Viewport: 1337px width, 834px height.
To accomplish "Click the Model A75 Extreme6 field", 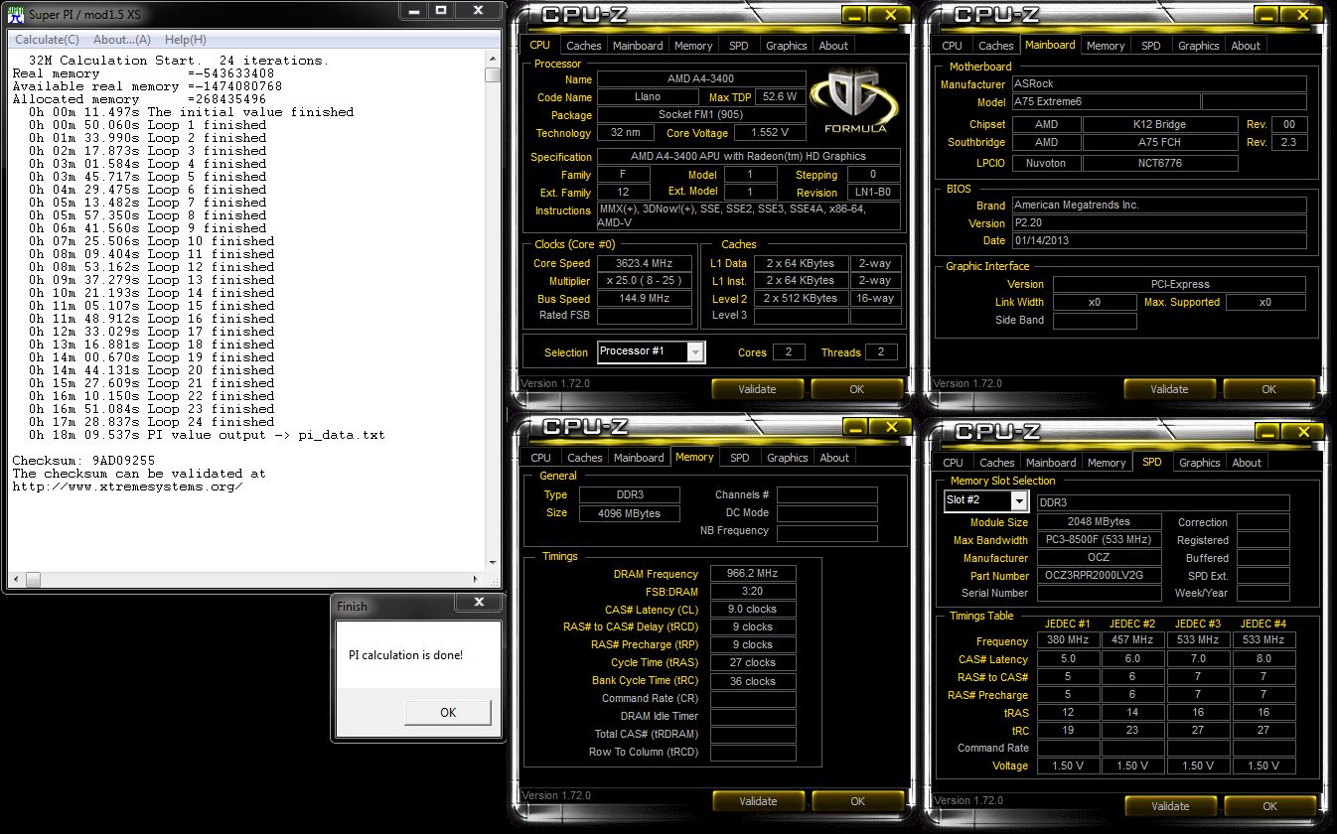I will tap(1105, 102).
